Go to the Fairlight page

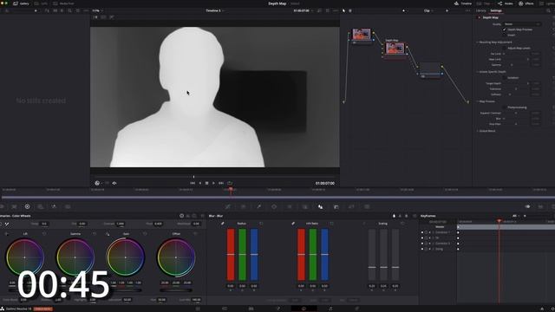coord(330,309)
